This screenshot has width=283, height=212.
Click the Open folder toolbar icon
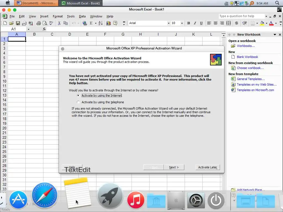(11, 23)
